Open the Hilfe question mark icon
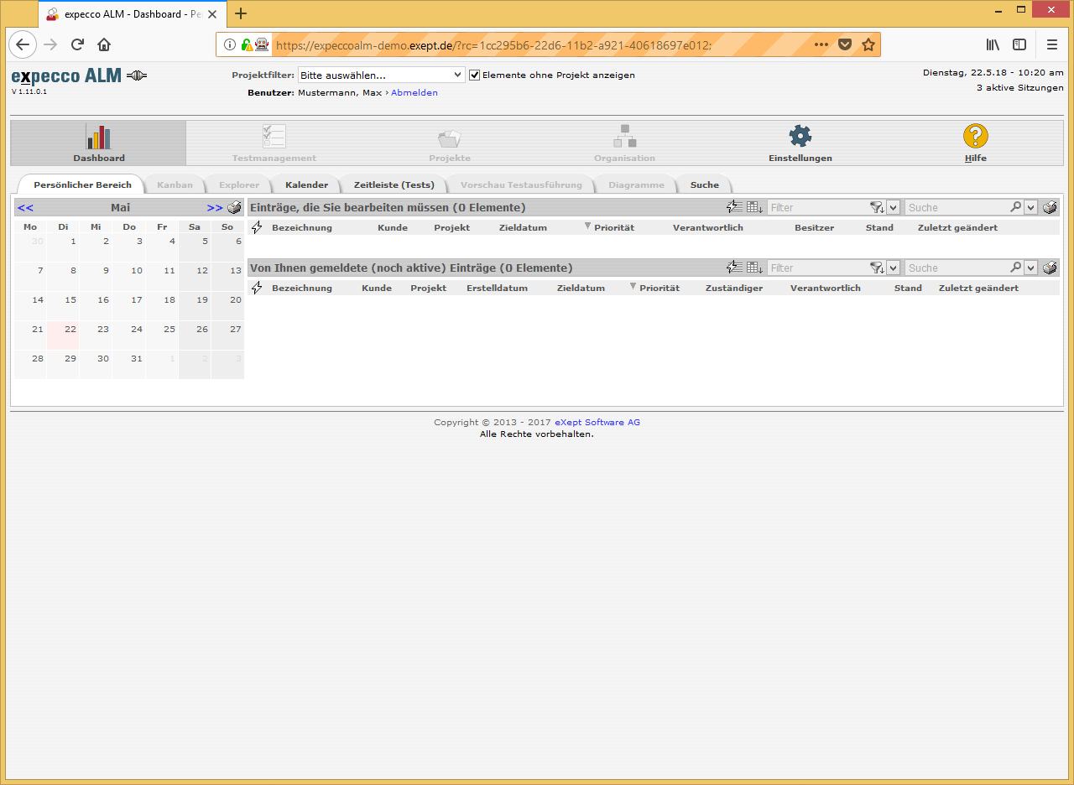Viewport: 1074px width, 785px height. pos(975,137)
